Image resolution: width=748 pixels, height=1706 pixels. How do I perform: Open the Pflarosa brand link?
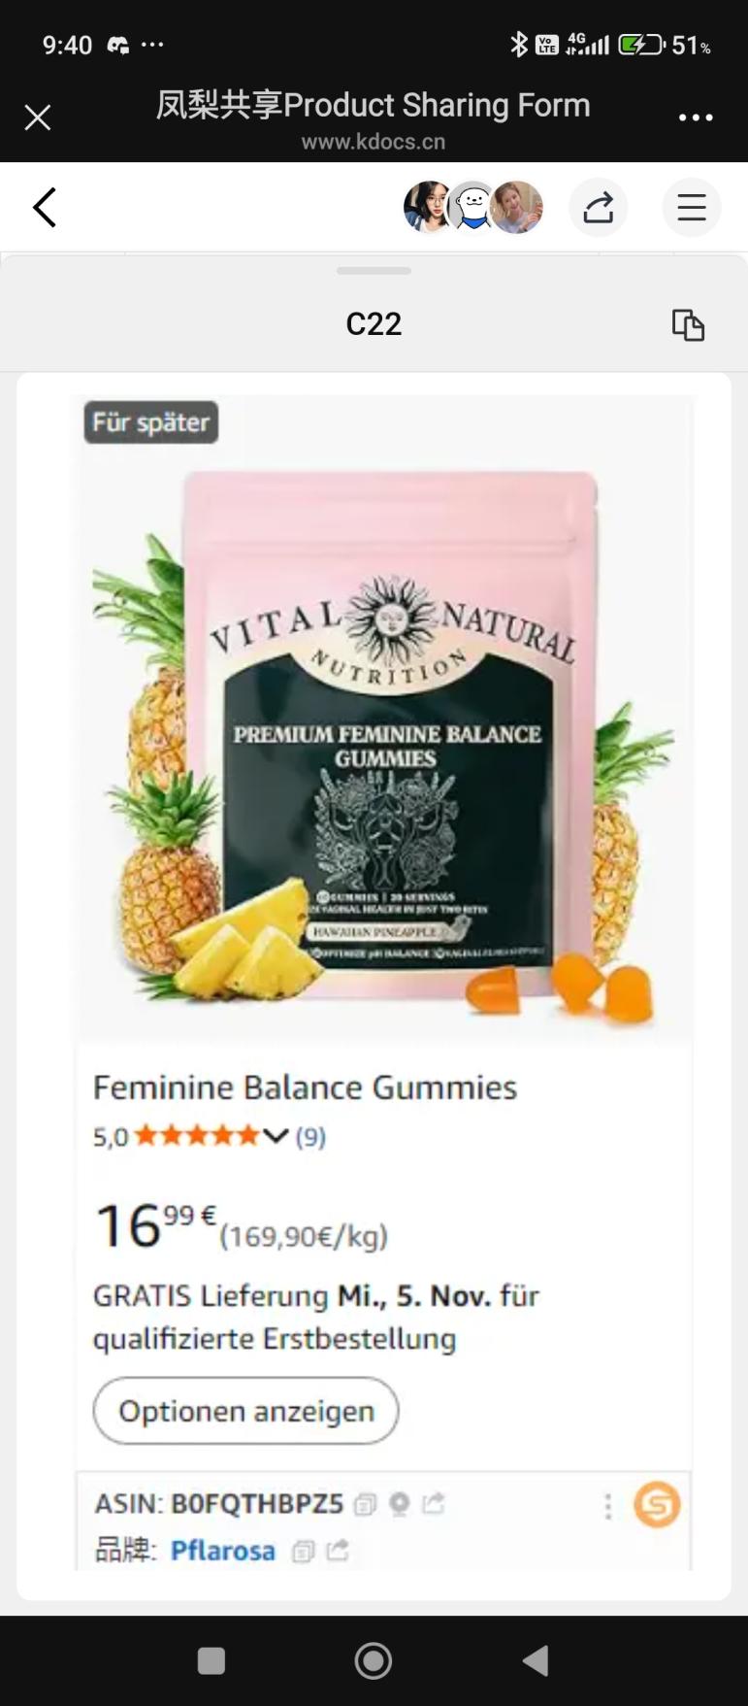click(x=223, y=1551)
